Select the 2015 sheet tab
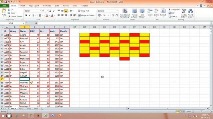Screen dimensions: 213x119 click(29, 108)
